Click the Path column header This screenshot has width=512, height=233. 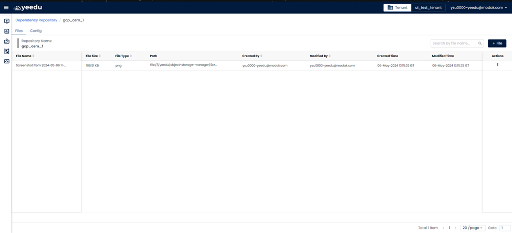[x=153, y=56]
